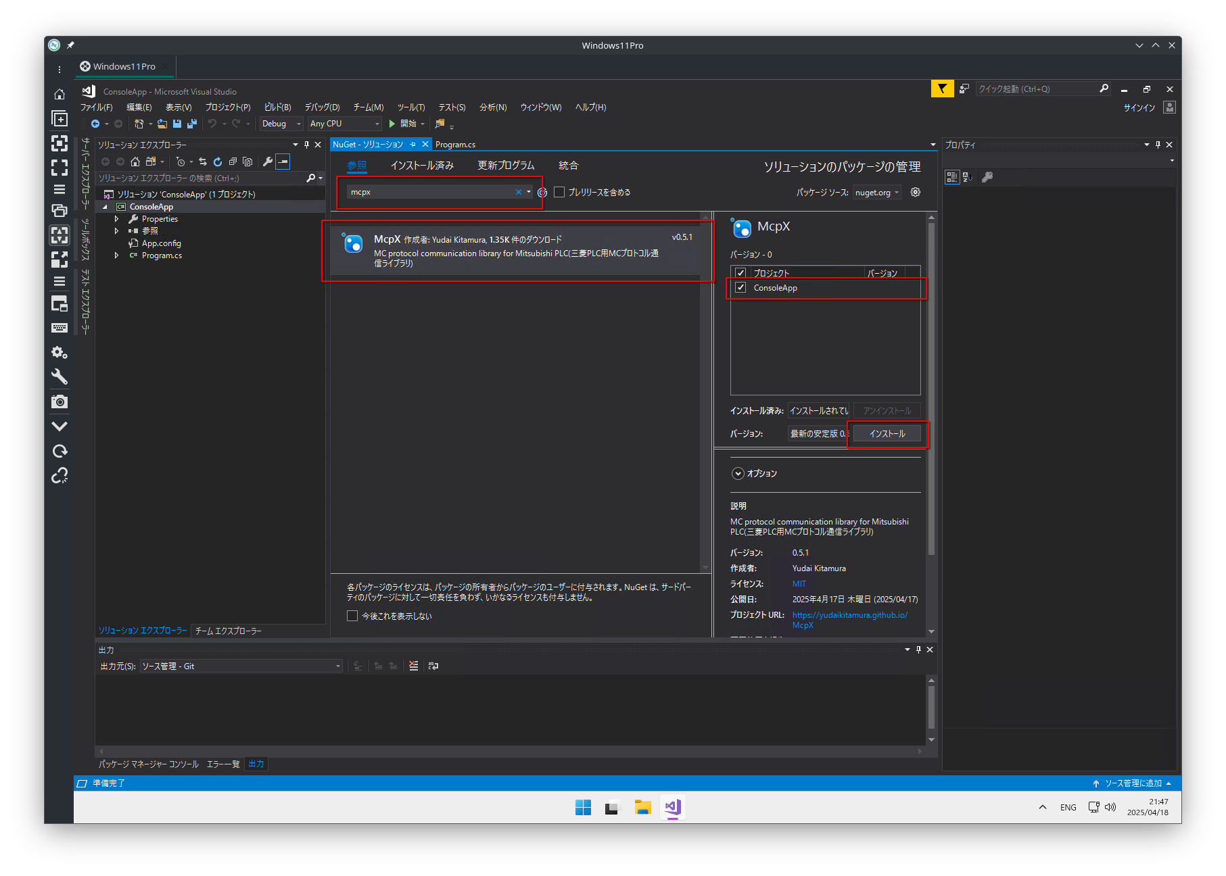This screenshot has width=1226, height=876.
Task: Switch to the Updates tab in NuGet
Action: (506, 166)
